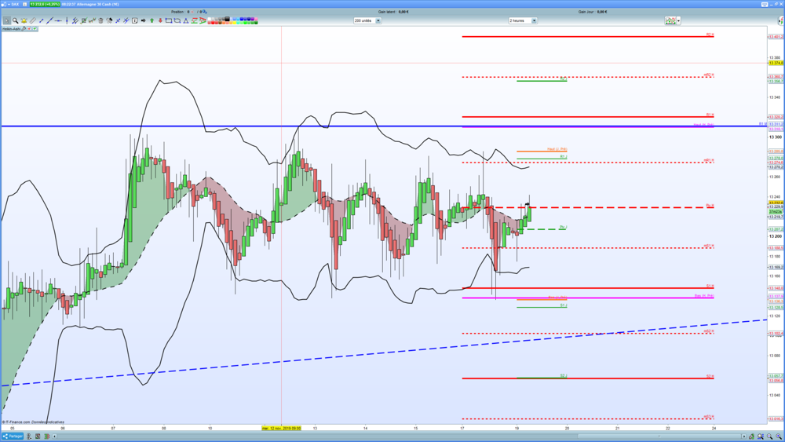Open the chart style icon in toolbar

tap(670, 20)
